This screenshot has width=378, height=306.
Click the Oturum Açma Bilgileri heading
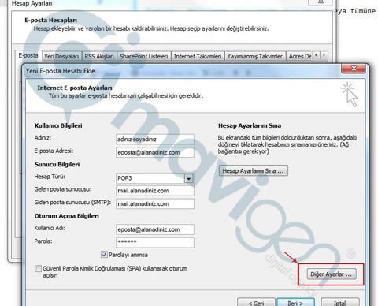coord(67,216)
